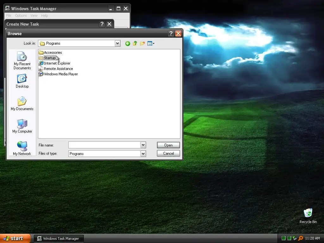This screenshot has width=324, height=243.
Task: Click the File name input field
Action: (x=104, y=145)
